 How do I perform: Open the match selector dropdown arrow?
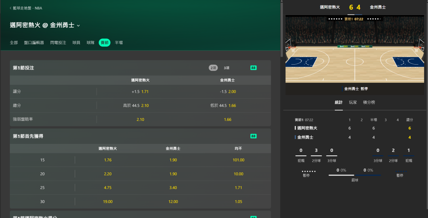point(78,25)
